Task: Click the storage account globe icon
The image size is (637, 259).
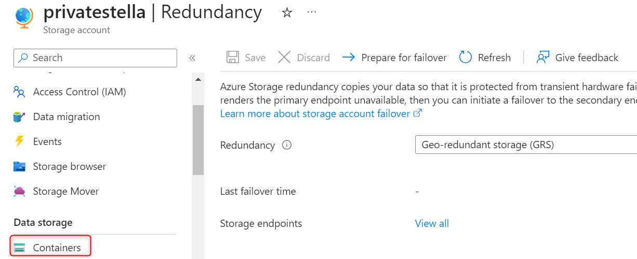Action: (x=24, y=18)
